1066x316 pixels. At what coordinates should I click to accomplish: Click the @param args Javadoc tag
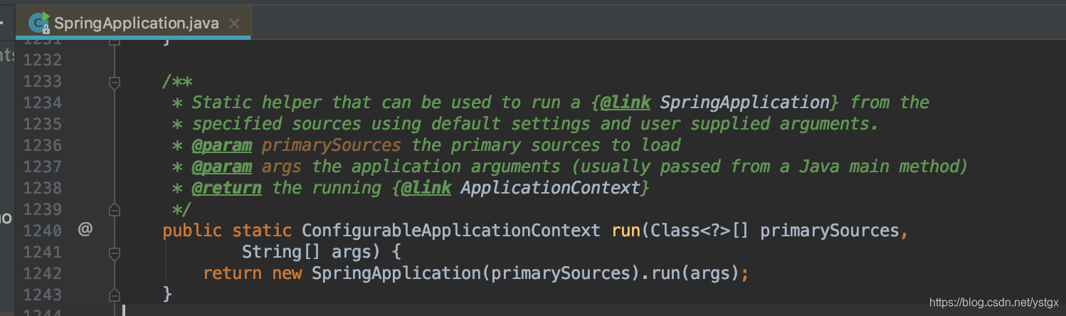pyautogui.click(x=247, y=167)
